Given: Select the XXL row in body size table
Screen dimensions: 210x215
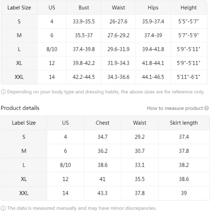Looking at the screenshot, I should point(104,77).
